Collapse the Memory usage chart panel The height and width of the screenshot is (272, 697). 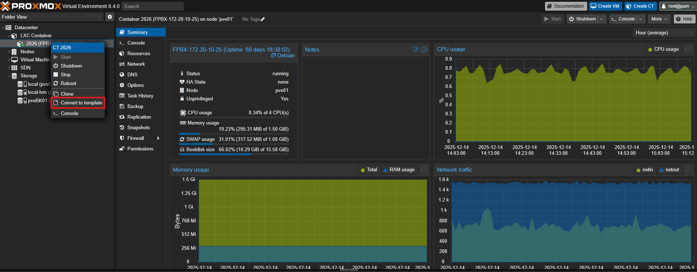point(424,169)
